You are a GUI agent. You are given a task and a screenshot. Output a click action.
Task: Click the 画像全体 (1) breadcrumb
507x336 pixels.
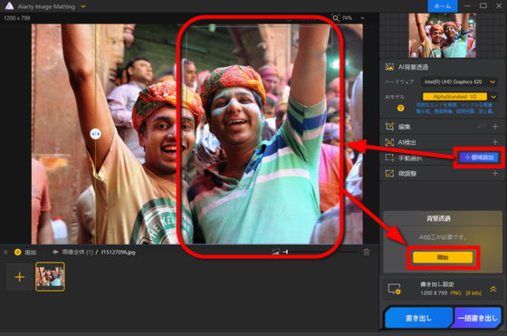[x=78, y=252]
